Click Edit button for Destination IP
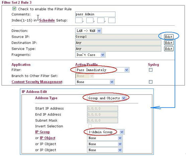Image resolution: width=186 pixels, height=156 pixels. tap(169, 43)
